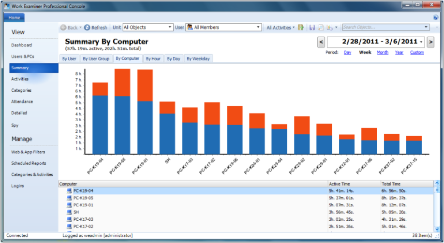This screenshot has width=444, height=243.
Task: Click the help question mark icon
Action: pos(435,17)
